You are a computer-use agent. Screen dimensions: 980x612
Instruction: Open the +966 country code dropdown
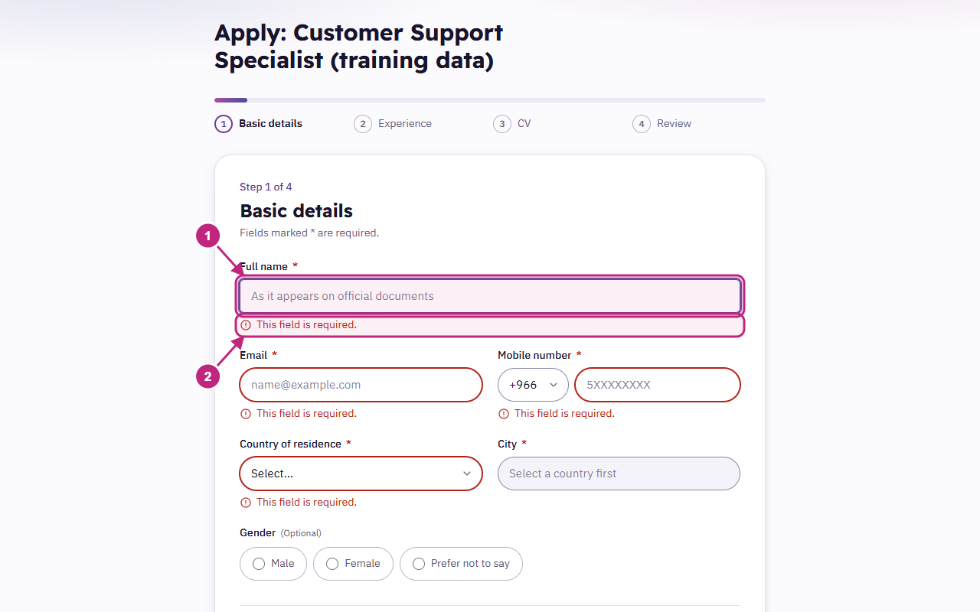coord(533,385)
